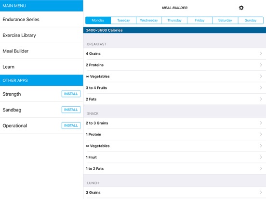The width and height of the screenshot is (266, 199).
Task: Open the Sunday tab
Action: 251,20
